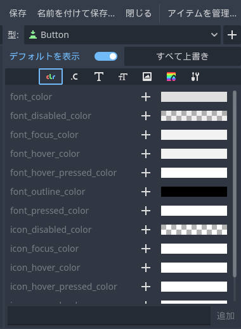Click the font_hover_color label
Image resolution: width=241 pixels, height=329 pixels.
[45, 154]
